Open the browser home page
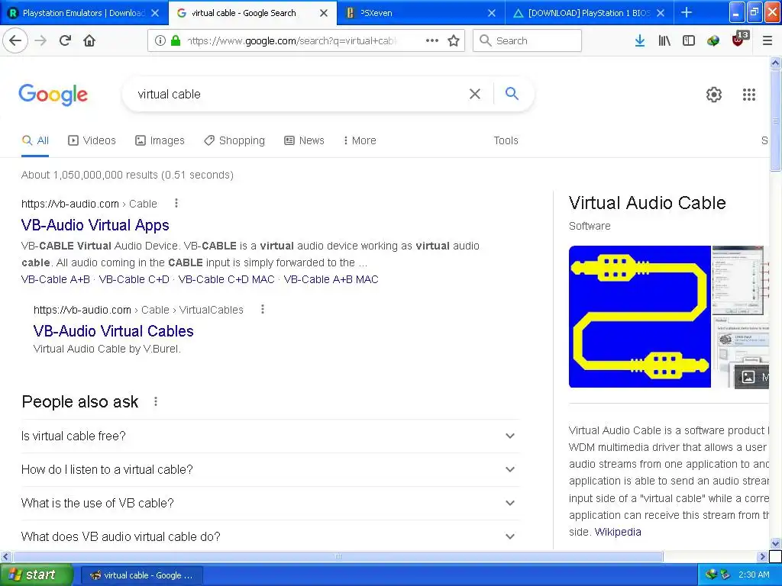Viewport: 782px width, 586px height. [x=89, y=40]
